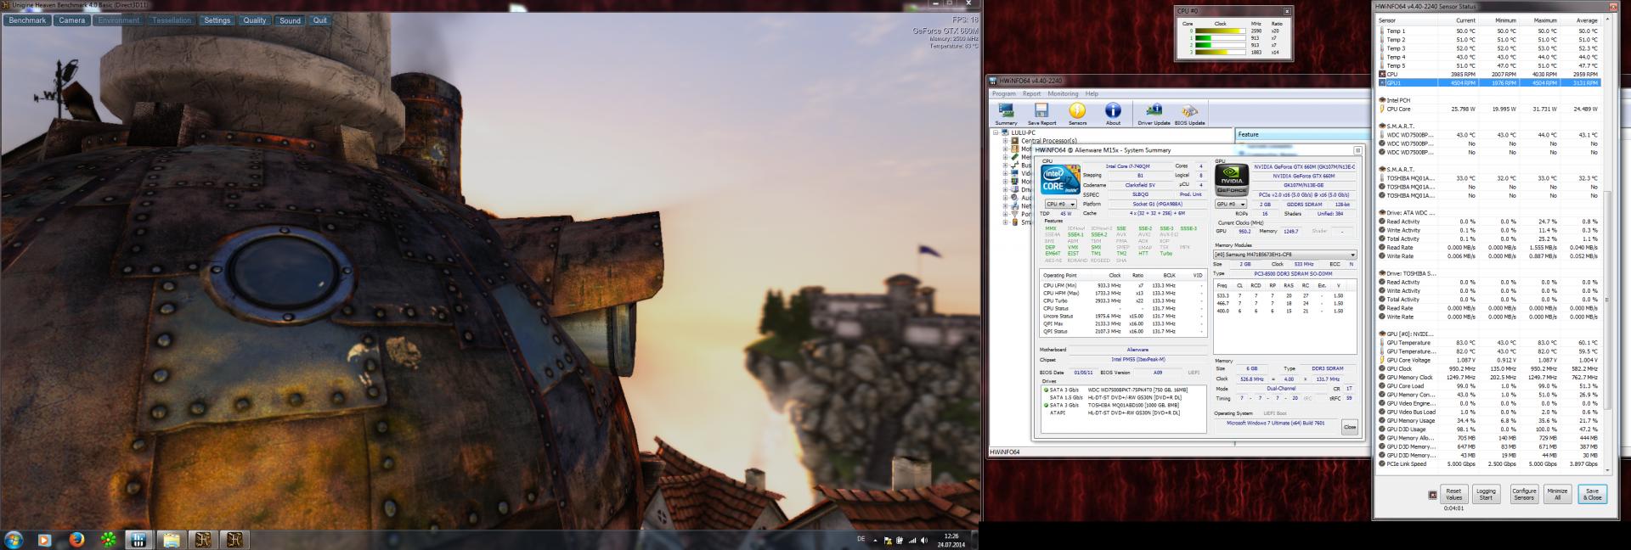The width and height of the screenshot is (1631, 550).
Task: Click the Configure Sensors button
Action: (1524, 494)
